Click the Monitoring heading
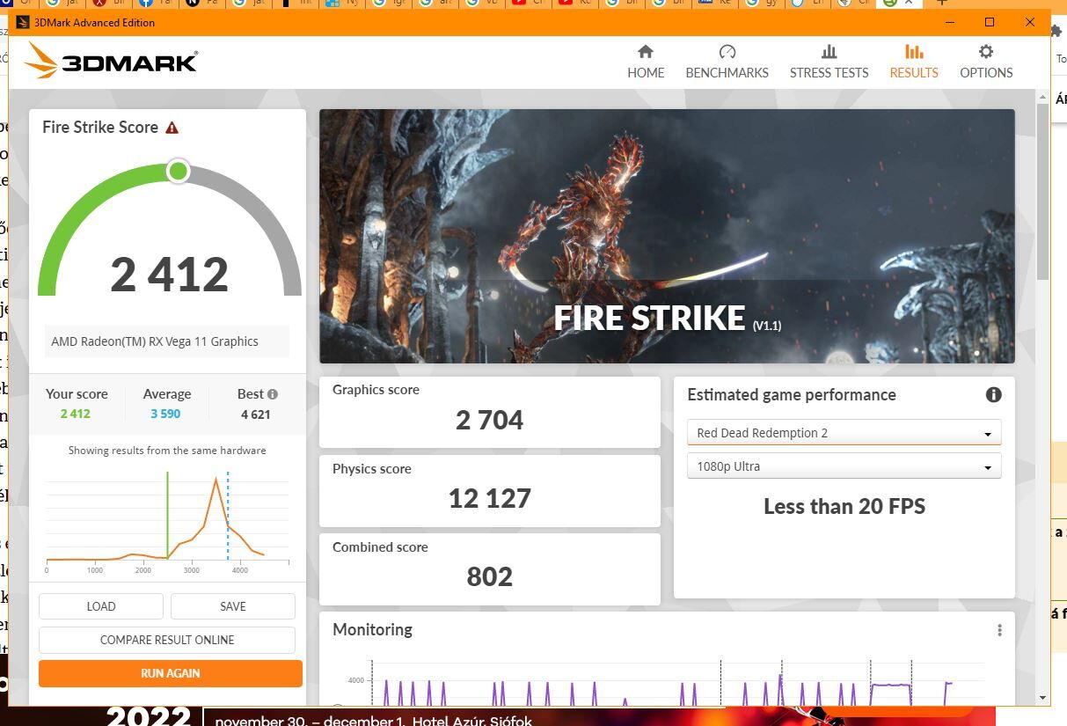 click(372, 630)
